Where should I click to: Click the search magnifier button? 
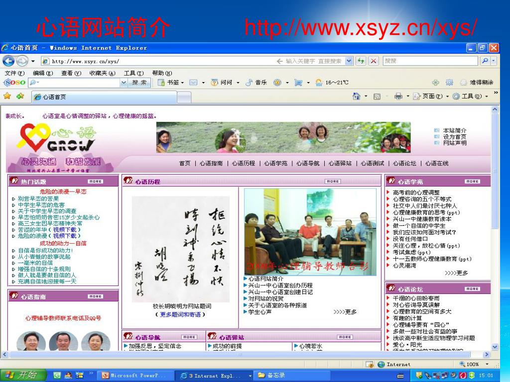click(485, 61)
